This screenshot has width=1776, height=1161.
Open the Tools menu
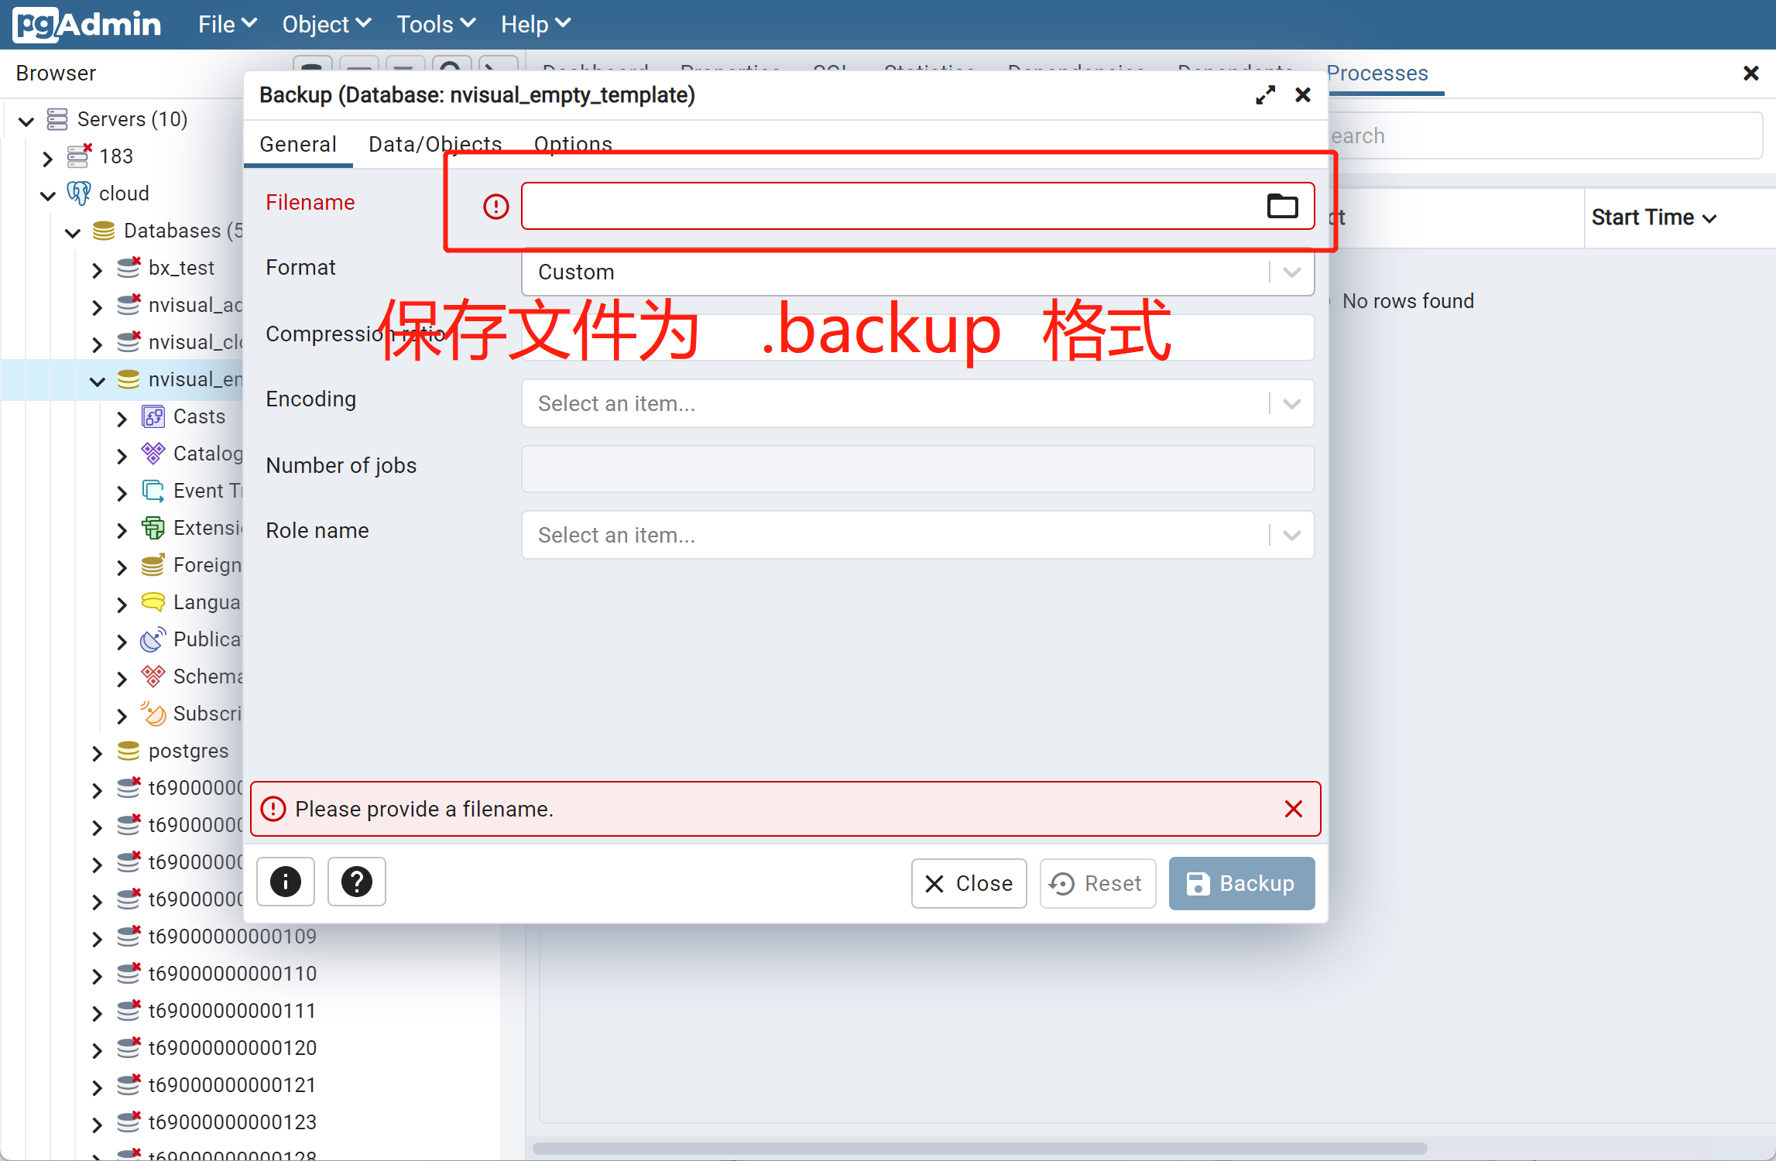coord(435,24)
